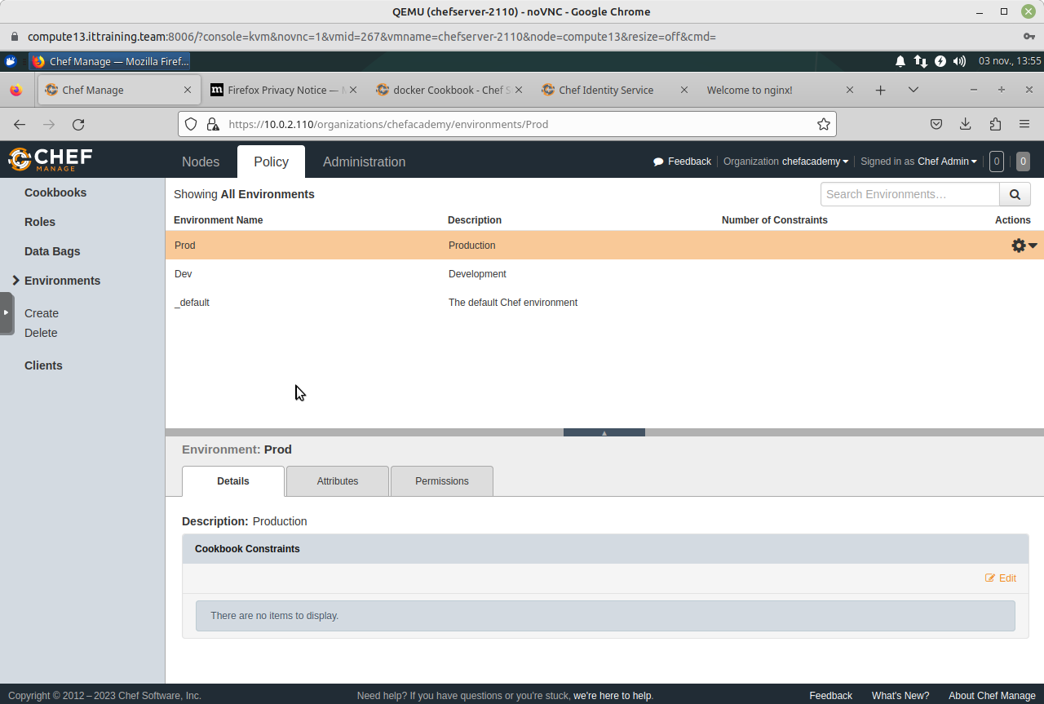Click Create under Environments
The image size is (1044, 704).
tap(42, 313)
